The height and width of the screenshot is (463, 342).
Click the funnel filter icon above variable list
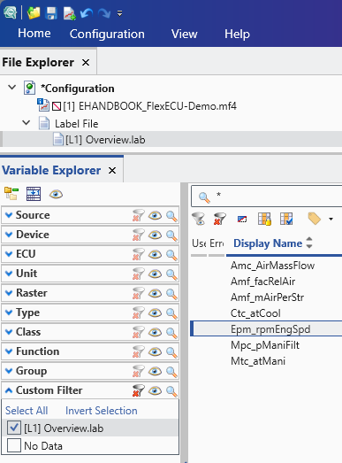coord(199,219)
